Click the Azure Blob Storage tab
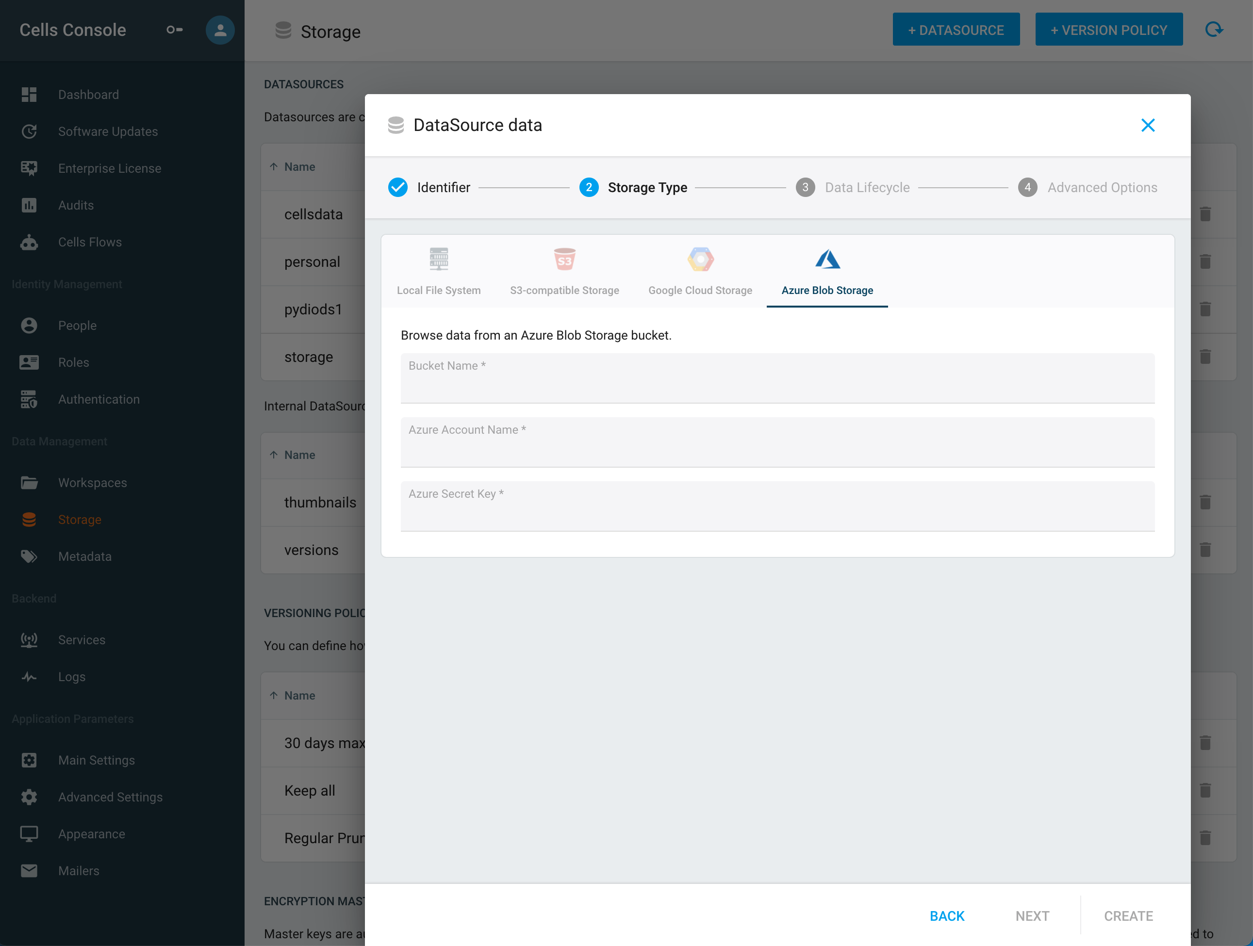 [827, 271]
